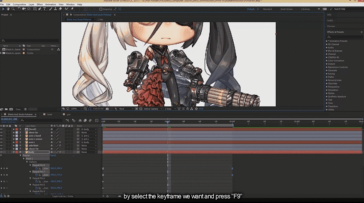Toggle visibility of sideSkirt layer

(x=1, y=145)
